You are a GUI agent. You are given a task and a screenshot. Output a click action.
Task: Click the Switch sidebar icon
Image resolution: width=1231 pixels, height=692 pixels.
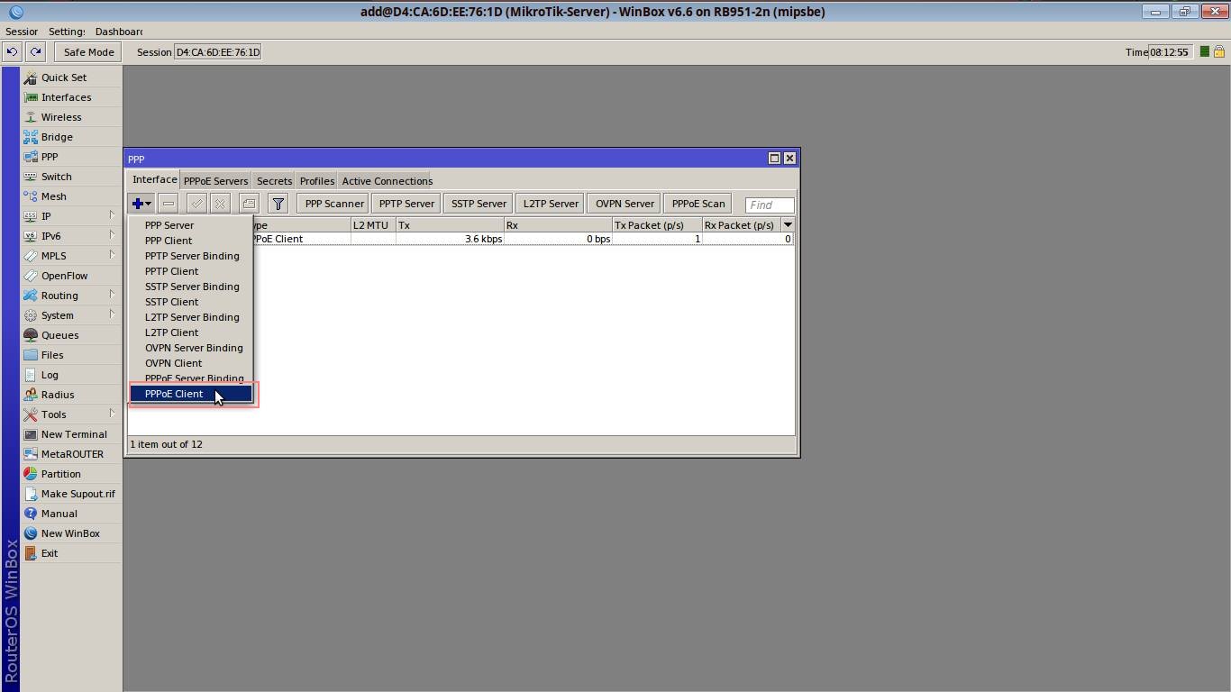(31, 177)
